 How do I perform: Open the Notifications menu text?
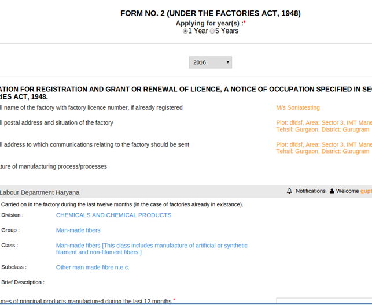(x=310, y=191)
